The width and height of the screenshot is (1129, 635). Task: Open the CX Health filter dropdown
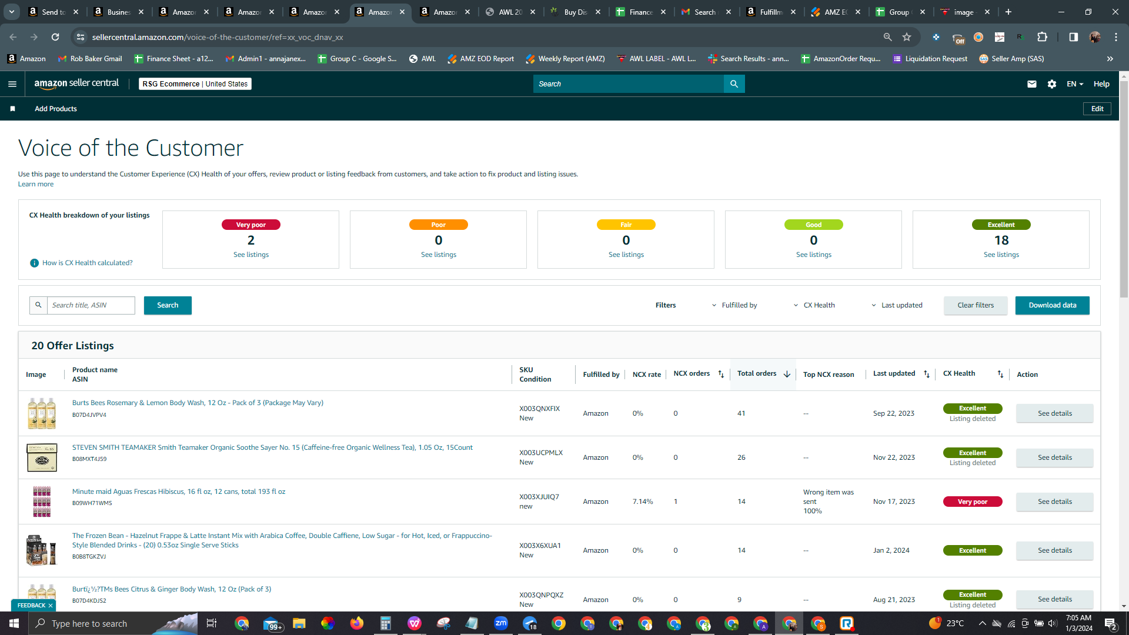coord(814,305)
